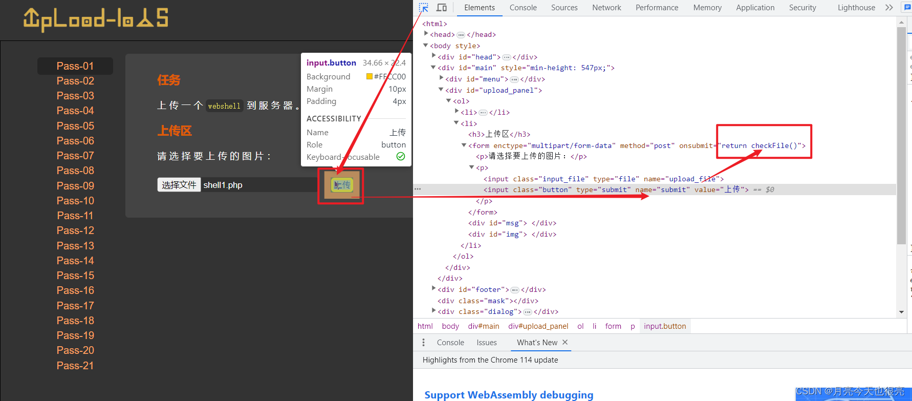The width and height of the screenshot is (912, 401).
Task: Show more DevTools tabs chevron
Action: coord(889,8)
